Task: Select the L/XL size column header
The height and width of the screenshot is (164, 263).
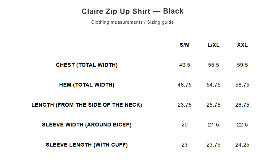Action: [214, 45]
